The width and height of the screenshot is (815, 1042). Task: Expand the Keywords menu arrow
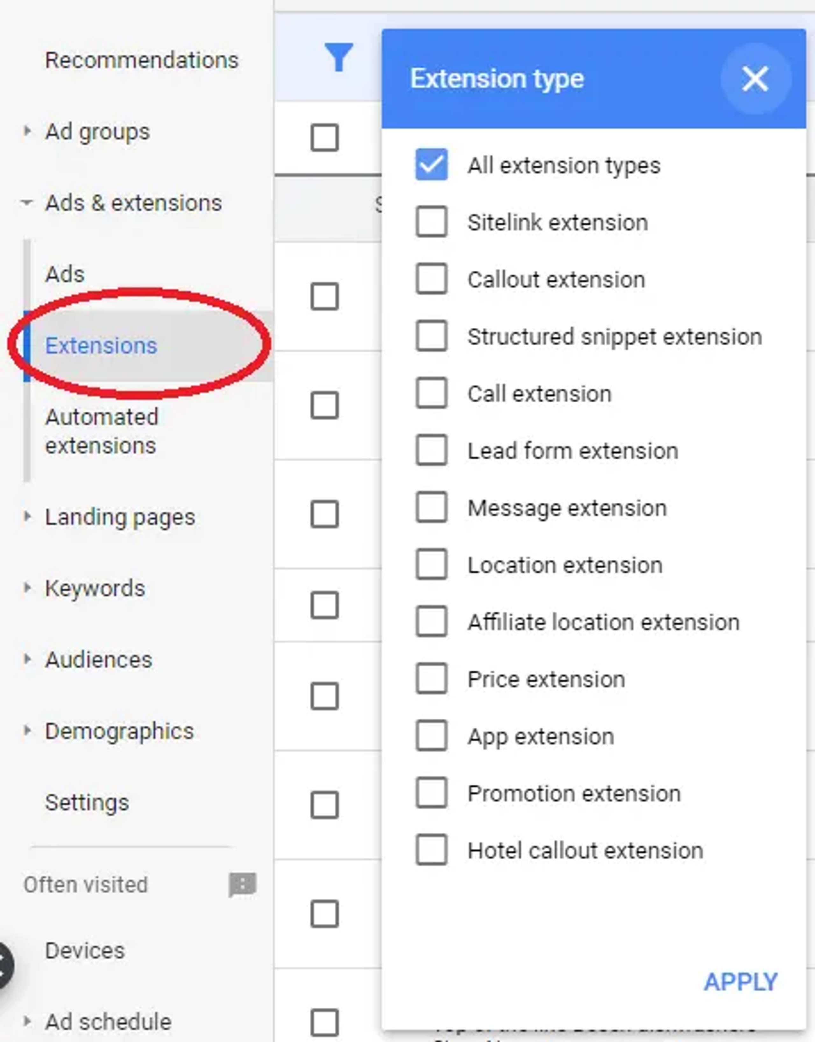[x=27, y=588]
